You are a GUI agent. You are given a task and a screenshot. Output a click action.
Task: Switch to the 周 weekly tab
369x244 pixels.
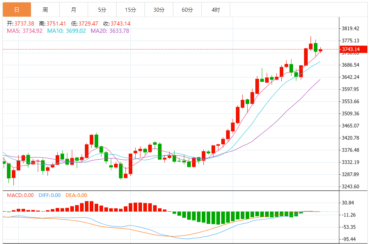[x=45, y=10]
